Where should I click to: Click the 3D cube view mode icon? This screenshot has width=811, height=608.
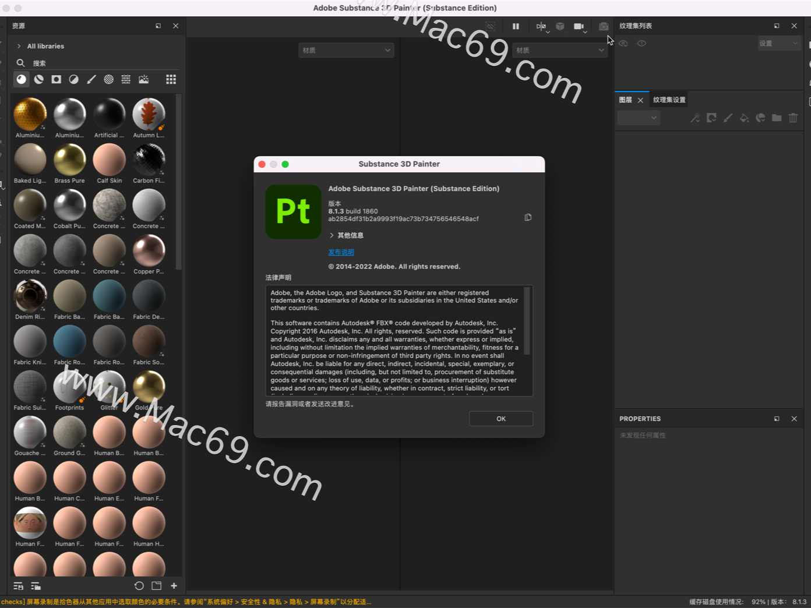coord(560,26)
